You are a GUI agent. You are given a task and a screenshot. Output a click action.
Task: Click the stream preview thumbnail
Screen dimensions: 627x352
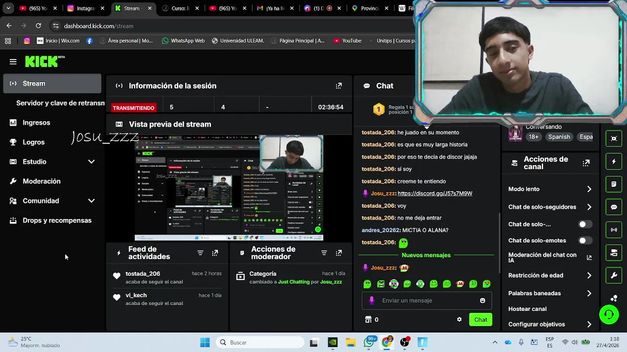(229, 188)
